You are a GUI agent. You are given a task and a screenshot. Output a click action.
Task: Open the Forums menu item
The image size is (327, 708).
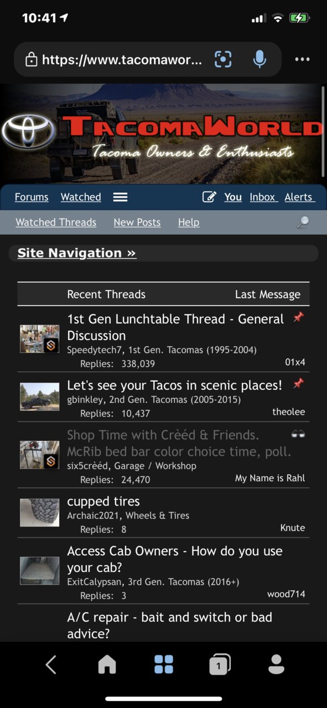[32, 197]
